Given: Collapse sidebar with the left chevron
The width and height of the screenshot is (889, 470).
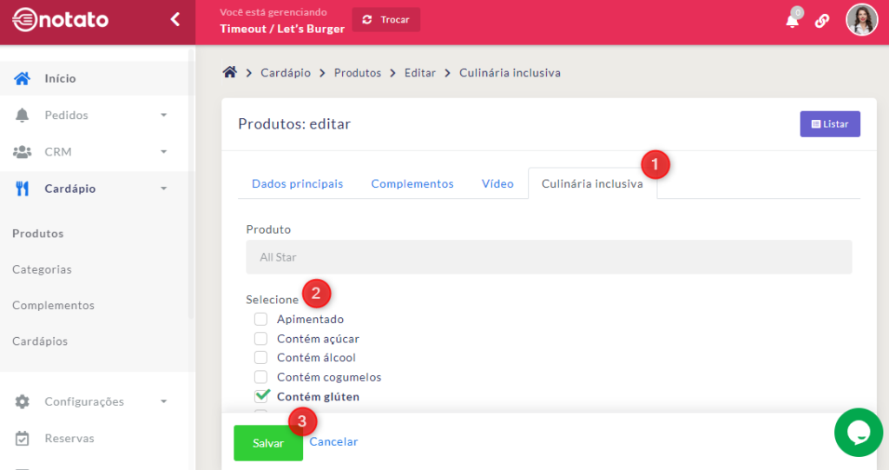Looking at the screenshot, I should [x=175, y=19].
